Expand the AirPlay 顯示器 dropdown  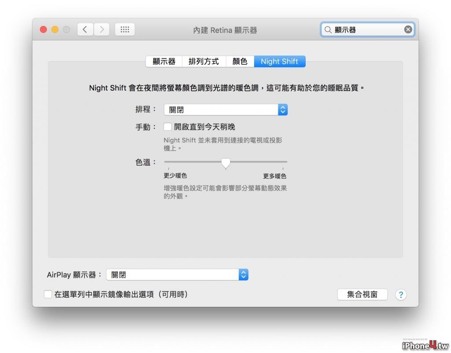(x=177, y=275)
